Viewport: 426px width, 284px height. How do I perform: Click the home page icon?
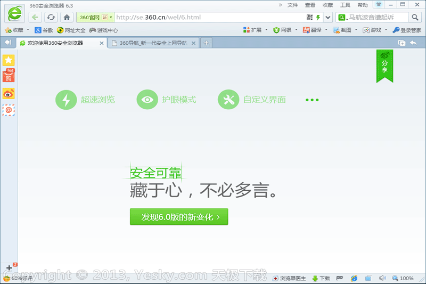pyautogui.click(x=67, y=18)
